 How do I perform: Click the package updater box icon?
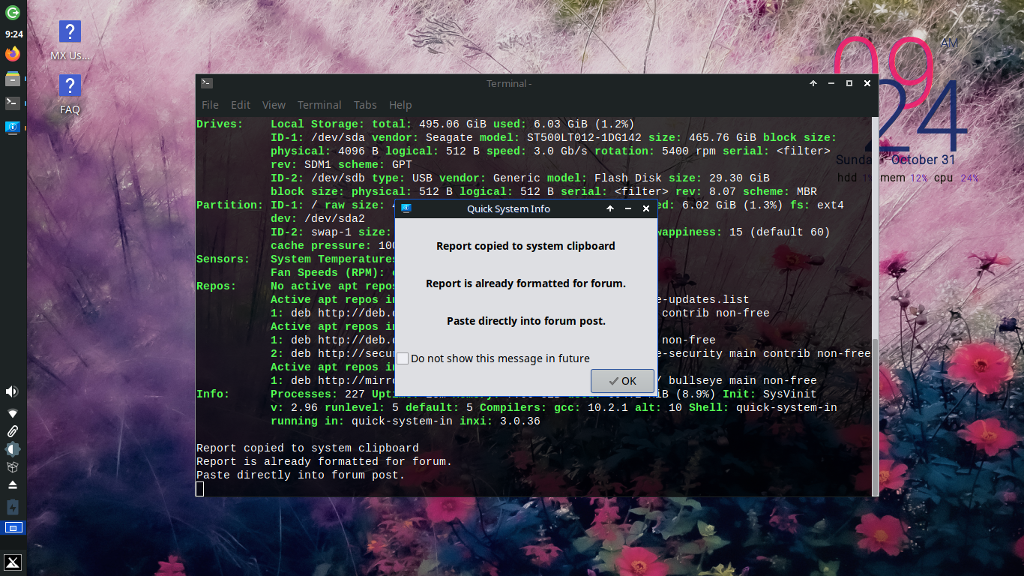coord(13,467)
